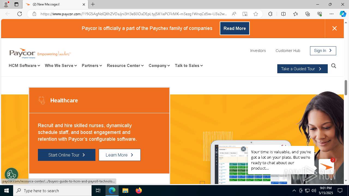Open the taskbar clock and date
Viewport: 349px width, 196px height.
[x=326, y=191]
